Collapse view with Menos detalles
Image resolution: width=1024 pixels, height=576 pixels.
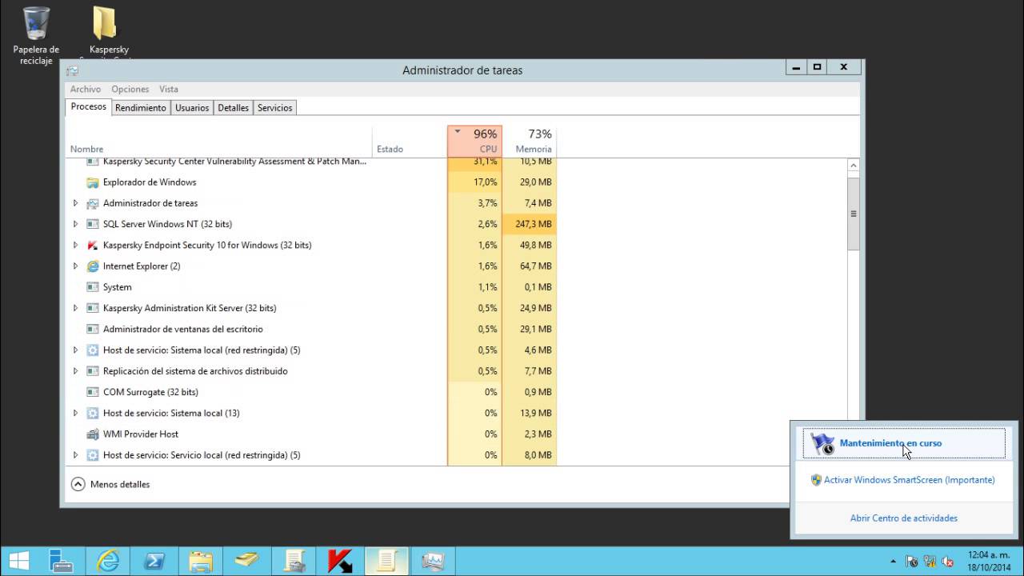(x=110, y=484)
